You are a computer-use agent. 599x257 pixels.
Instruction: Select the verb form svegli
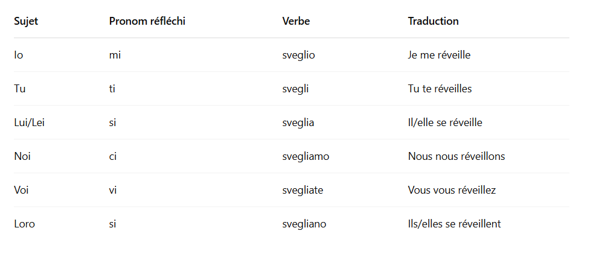click(295, 89)
